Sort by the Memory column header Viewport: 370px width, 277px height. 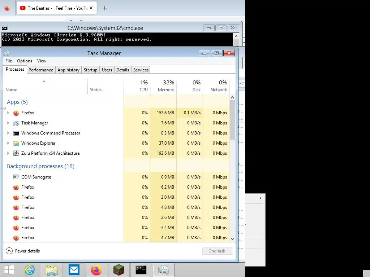point(163,87)
